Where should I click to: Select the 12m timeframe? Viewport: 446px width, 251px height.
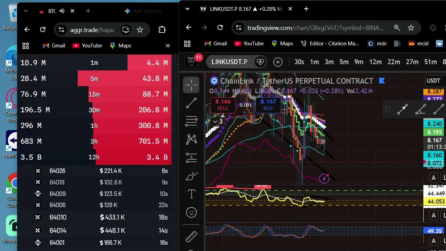coord(375,62)
